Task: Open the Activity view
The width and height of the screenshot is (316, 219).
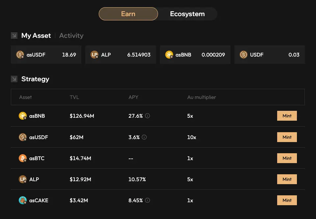Action: [71, 36]
